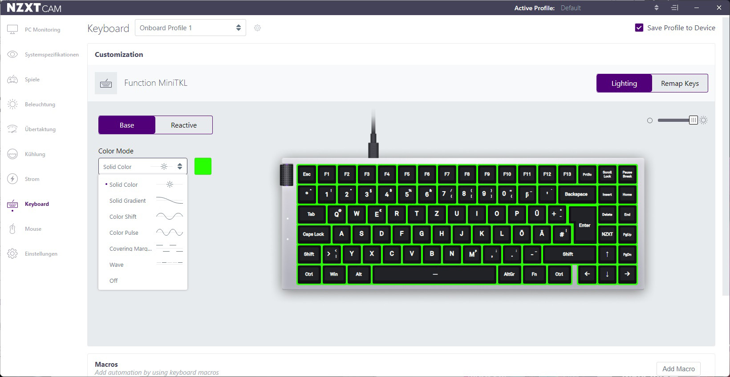Open the Active Profile arrows selector
Screen dimensions: 730x377
[656, 8]
